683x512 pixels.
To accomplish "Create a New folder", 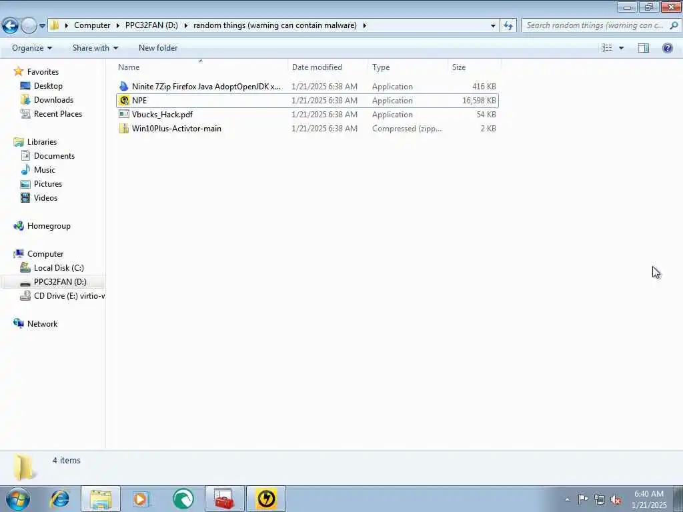I will (x=158, y=48).
